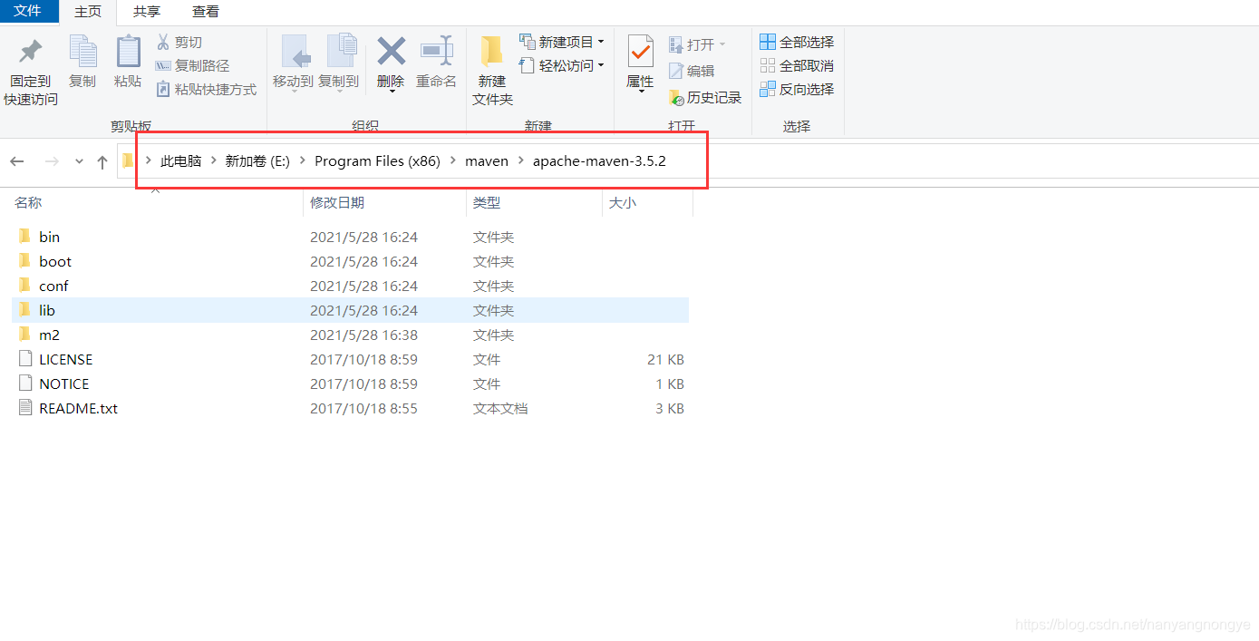Click the Back navigation arrow
1259x641 pixels.
[x=17, y=161]
